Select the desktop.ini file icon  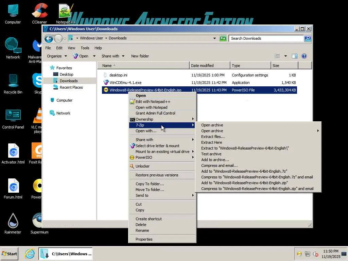(x=105, y=75)
